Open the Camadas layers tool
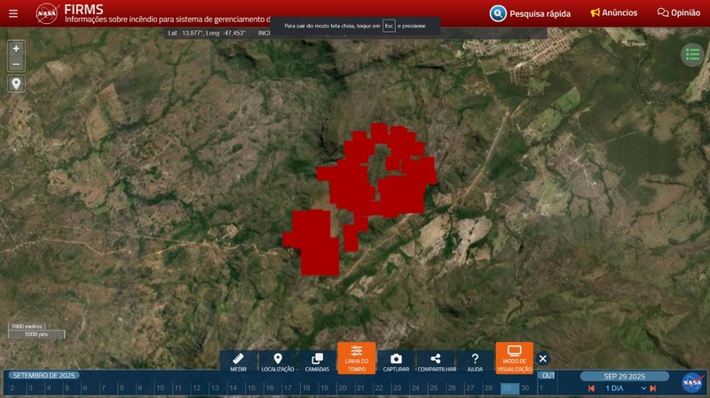The width and height of the screenshot is (710, 398). tap(317, 359)
